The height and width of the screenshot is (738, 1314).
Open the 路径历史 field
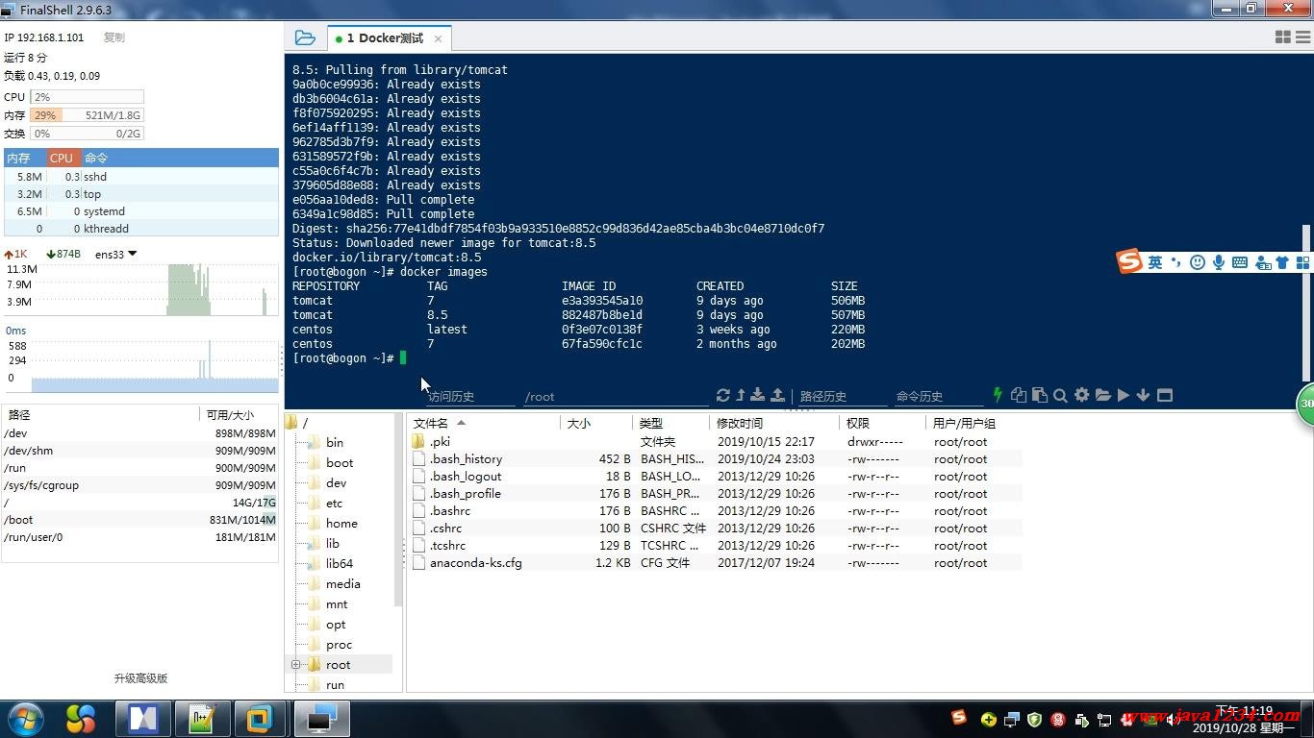click(842, 396)
